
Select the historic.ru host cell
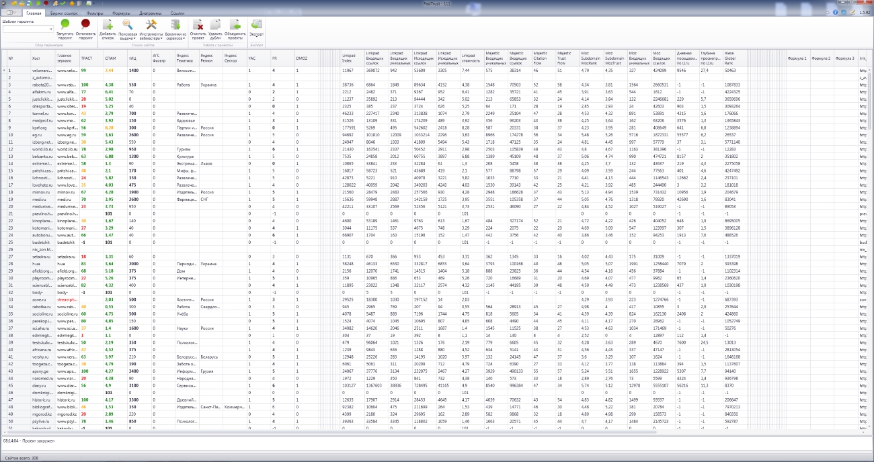click(x=43, y=400)
